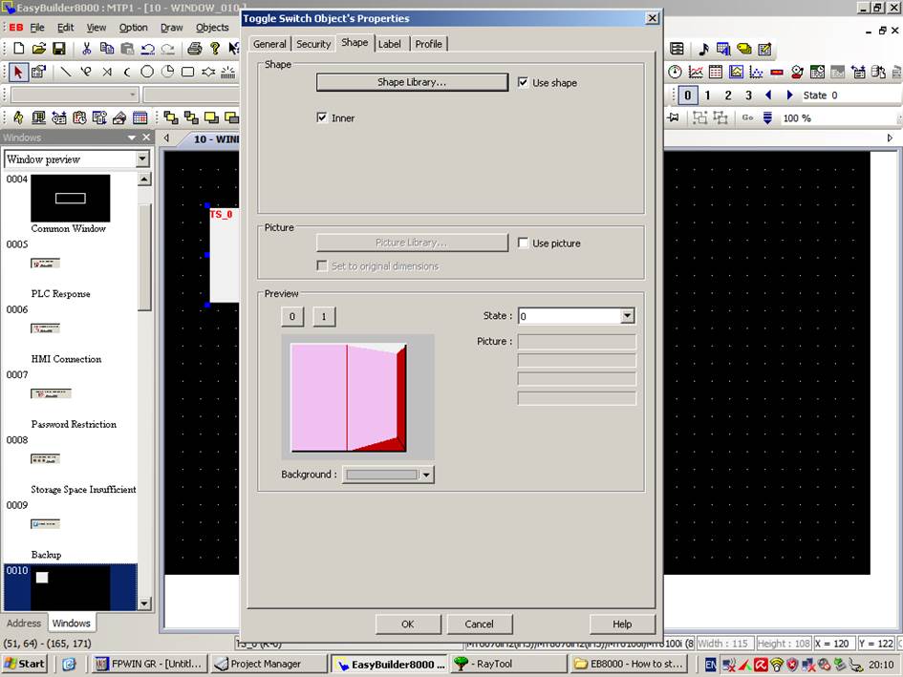The width and height of the screenshot is (903, 677).
Task: Open the Objects menu
Action: 212,27
